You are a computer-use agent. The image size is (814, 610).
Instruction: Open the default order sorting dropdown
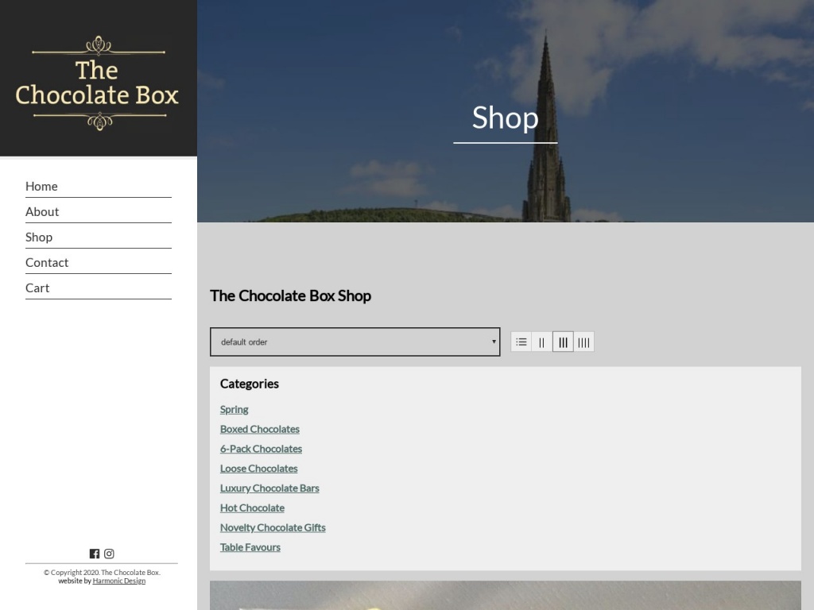pyautogui.click(x=355, y=342)
